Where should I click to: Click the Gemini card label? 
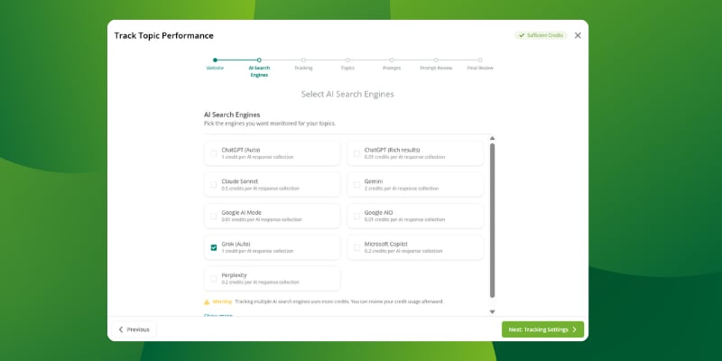(374, 181)
